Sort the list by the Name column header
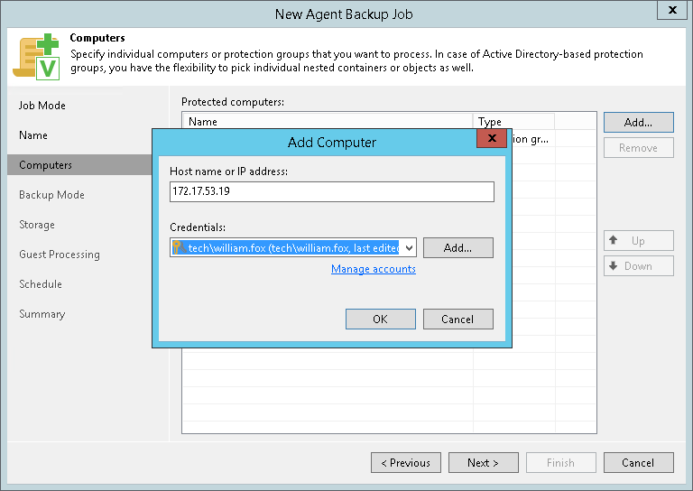The width and height of the screenshot is (693, 491). [x=203, y=122]
